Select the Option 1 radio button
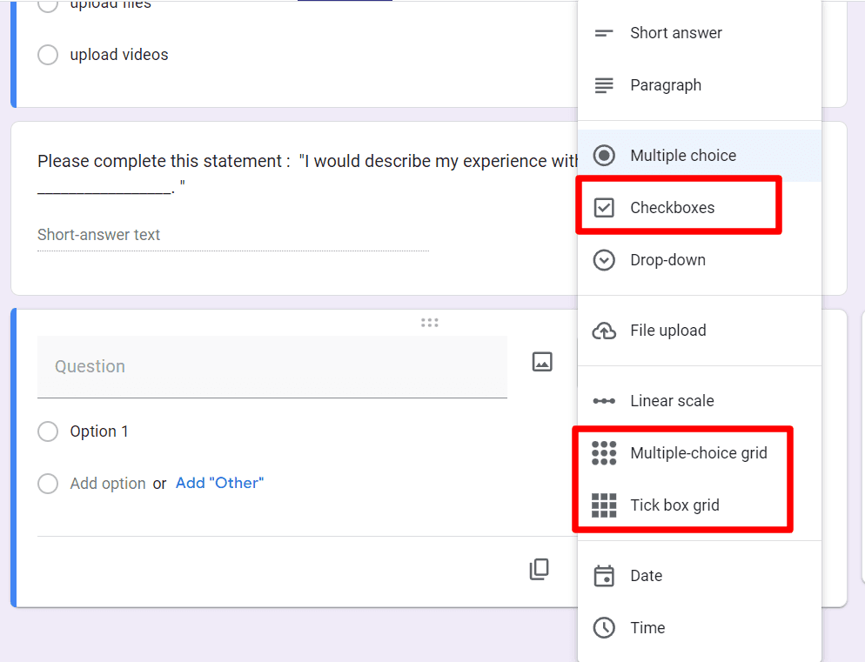 pyautogui.click(x=48, y=431)
